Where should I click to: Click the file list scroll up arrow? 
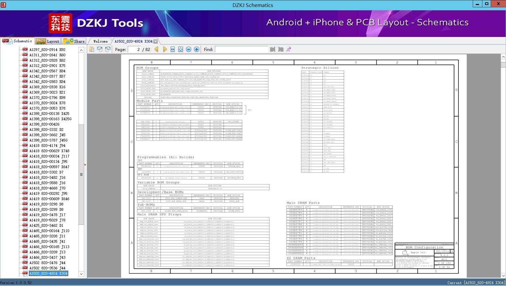pos(81,50)
